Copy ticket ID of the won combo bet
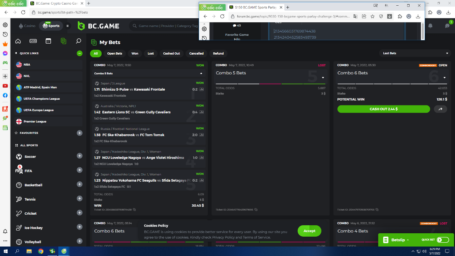 [134, 209]
